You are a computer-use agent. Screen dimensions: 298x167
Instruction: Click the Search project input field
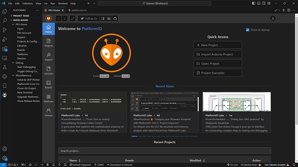[x=164, y=151]
